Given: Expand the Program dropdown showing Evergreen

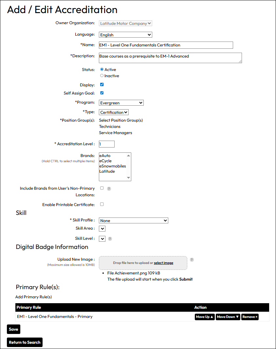Looking at the screenshot, I should (x=121, y=103).
